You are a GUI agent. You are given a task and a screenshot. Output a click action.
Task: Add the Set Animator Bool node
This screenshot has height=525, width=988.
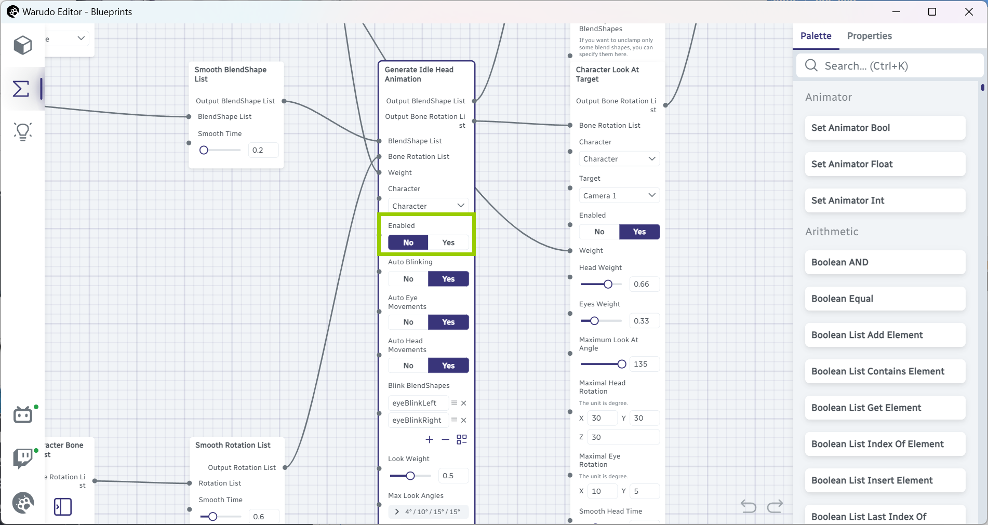(x=885, y=128)
